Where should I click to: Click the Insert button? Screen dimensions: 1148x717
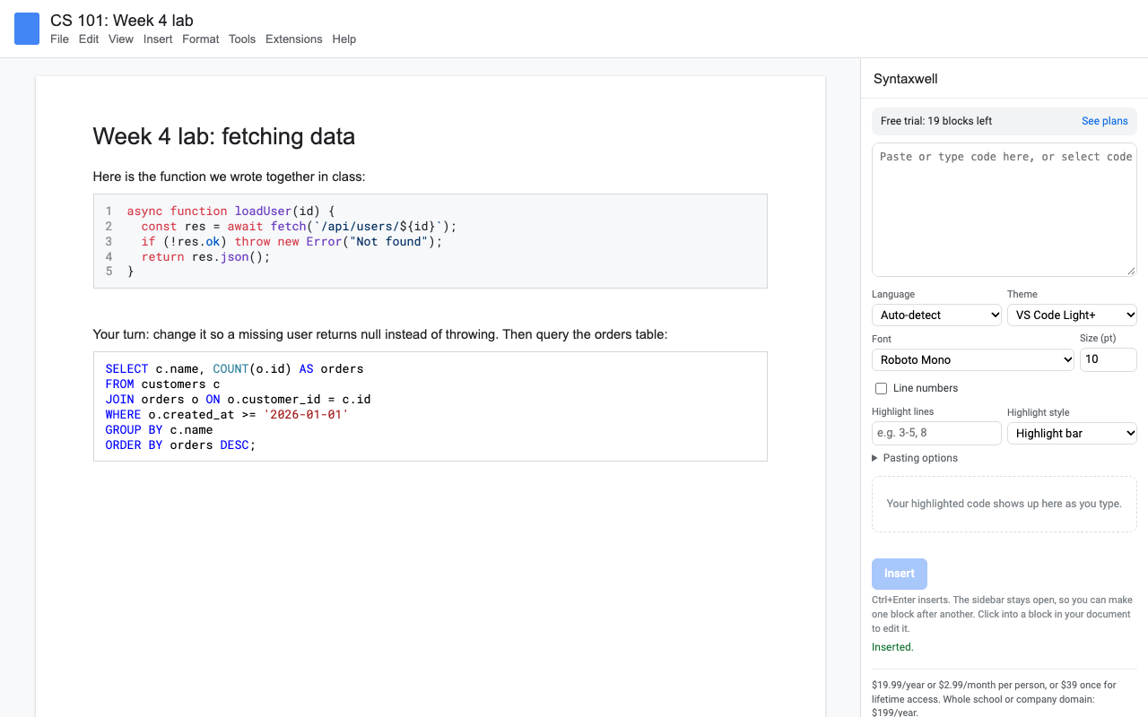click(900, 574)
